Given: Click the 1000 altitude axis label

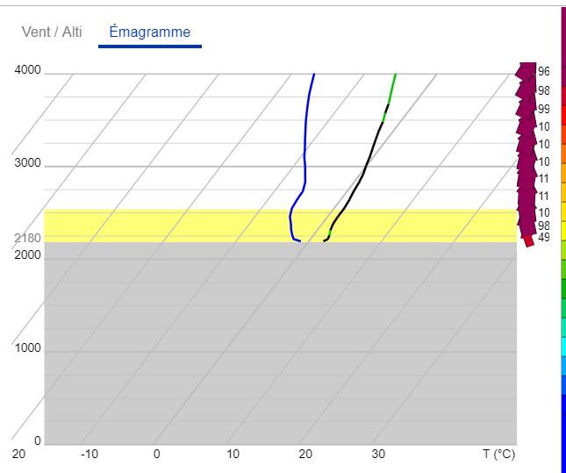Looking at the screenshot, I should coord(27,348).
